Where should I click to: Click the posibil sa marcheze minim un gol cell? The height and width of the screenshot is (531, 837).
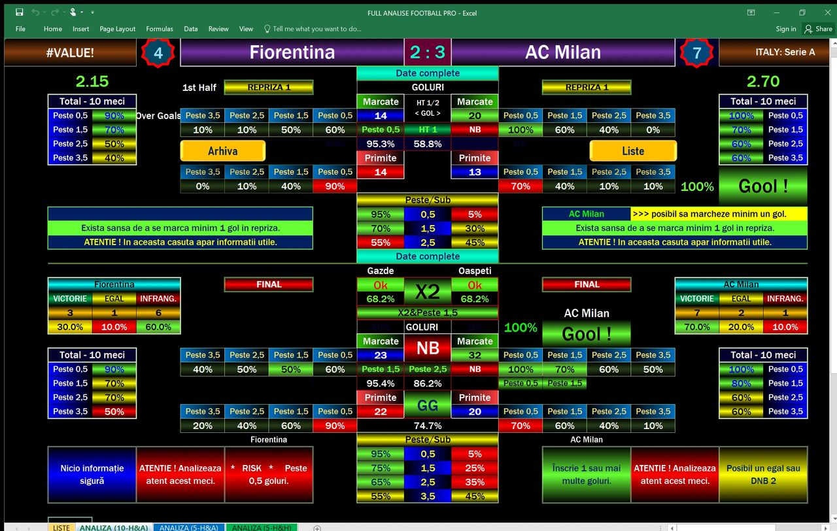[719, 214]
